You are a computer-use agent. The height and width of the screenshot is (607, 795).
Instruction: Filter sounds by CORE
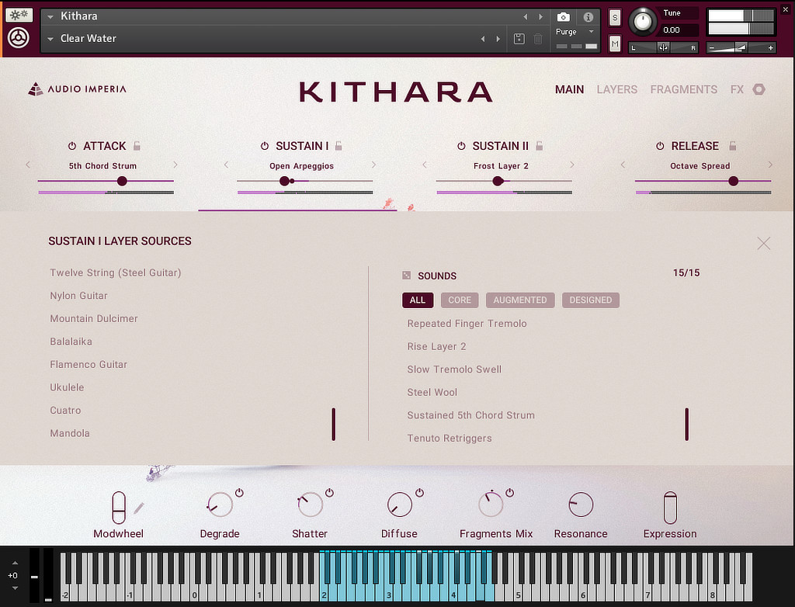(x=460, y=300)
